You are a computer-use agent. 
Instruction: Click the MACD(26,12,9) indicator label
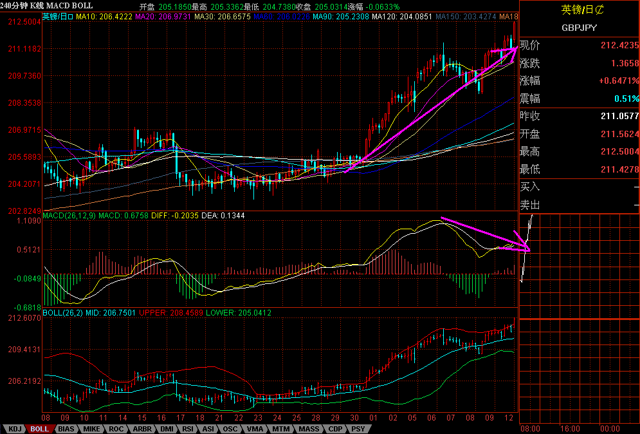69,215
